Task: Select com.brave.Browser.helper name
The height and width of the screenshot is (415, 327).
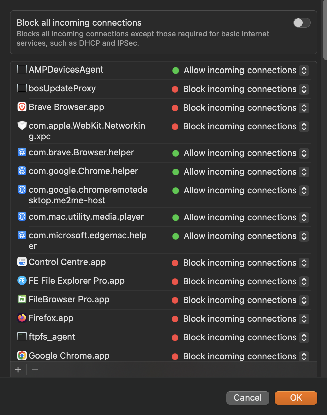Action: (81, 152)
